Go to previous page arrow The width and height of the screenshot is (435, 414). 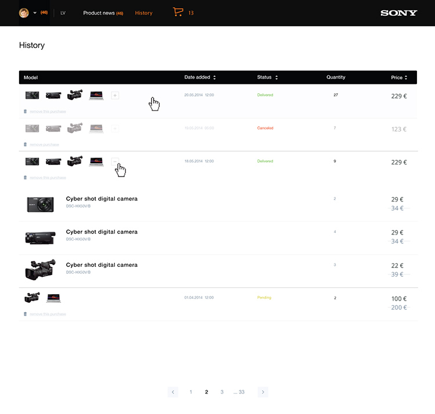(173, 392)
